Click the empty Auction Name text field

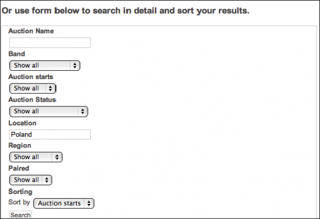pos(50,42)
